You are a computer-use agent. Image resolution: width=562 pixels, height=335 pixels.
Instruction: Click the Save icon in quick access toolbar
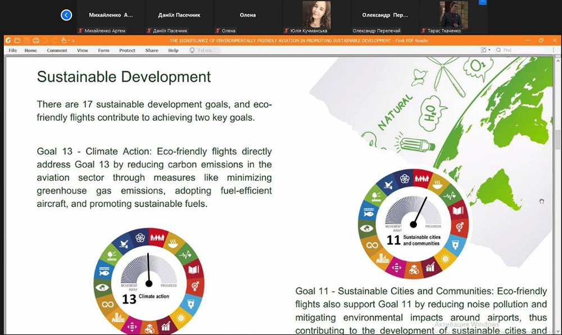(26, 40)
